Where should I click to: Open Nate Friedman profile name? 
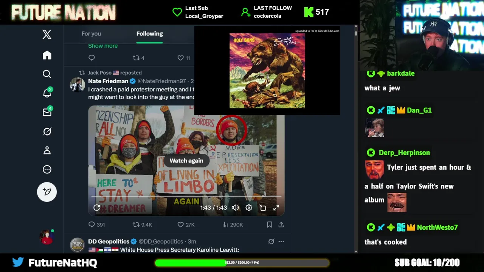108,81
